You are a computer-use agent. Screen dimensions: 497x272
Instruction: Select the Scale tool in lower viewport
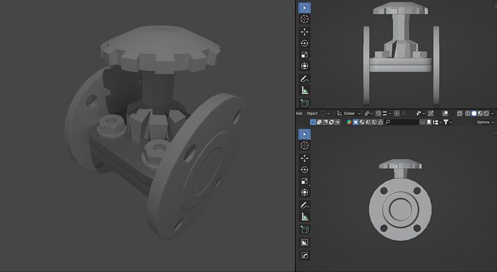(304, 181)
